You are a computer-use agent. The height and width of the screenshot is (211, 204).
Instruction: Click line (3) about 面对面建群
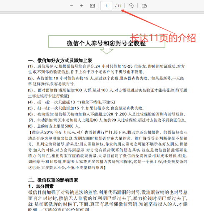[x=107, y=93]
